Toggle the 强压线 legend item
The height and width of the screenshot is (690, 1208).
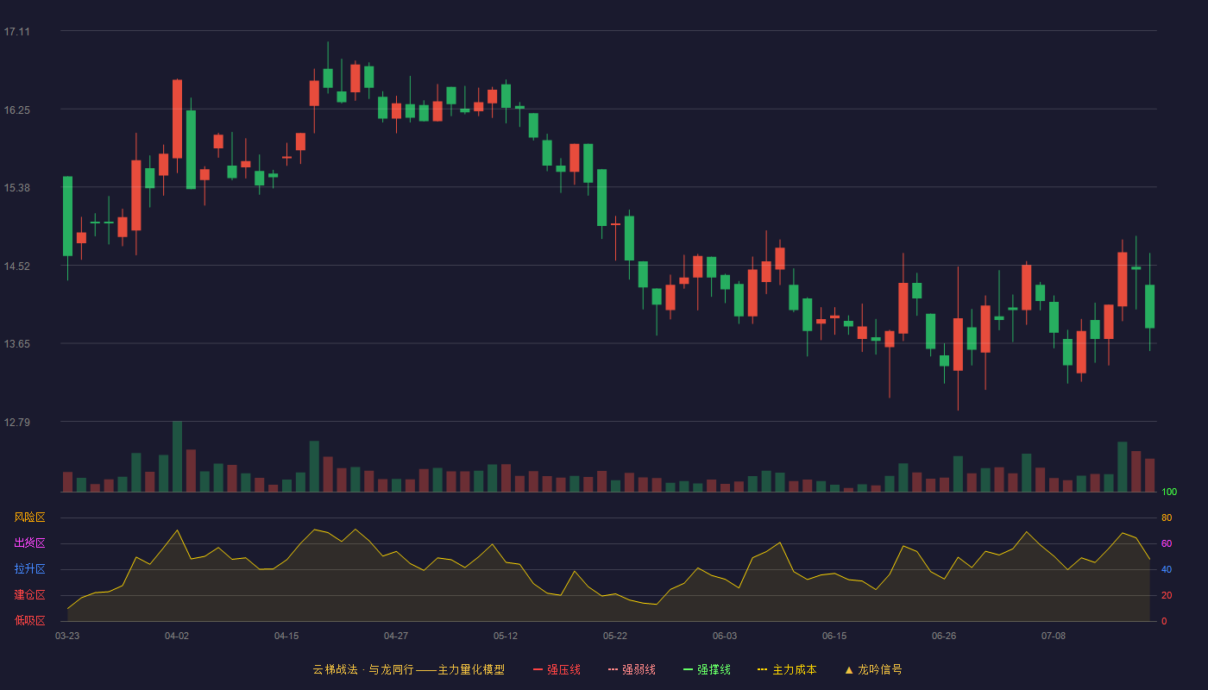click(557, 669)
